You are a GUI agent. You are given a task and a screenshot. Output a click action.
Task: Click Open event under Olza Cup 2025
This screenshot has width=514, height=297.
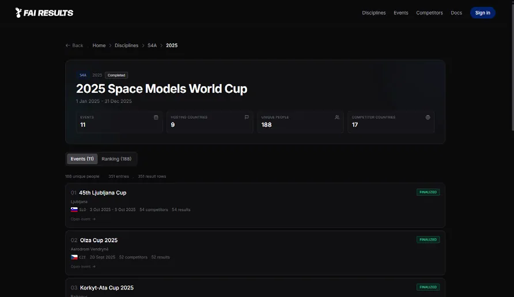pyautogui.click(x=83, y=266)
